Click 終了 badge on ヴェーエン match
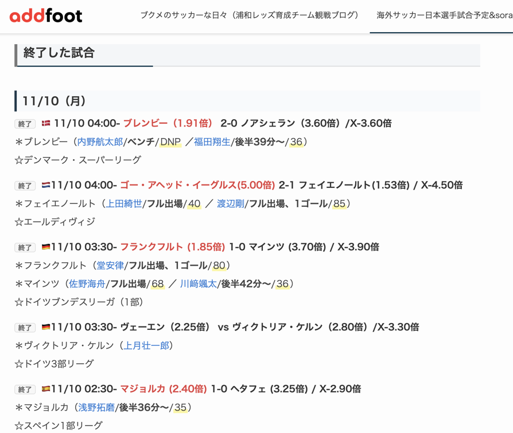 tap(25, 327)
